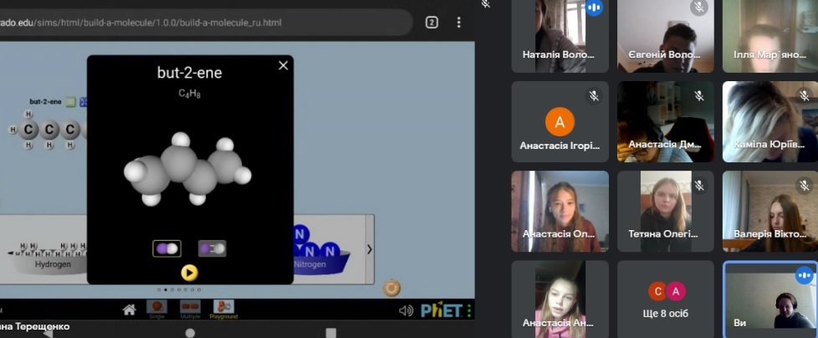Screen dimensions: 818x338
Task: Click muted mic icon on Каміла's tile
Action: click(805, 95)
